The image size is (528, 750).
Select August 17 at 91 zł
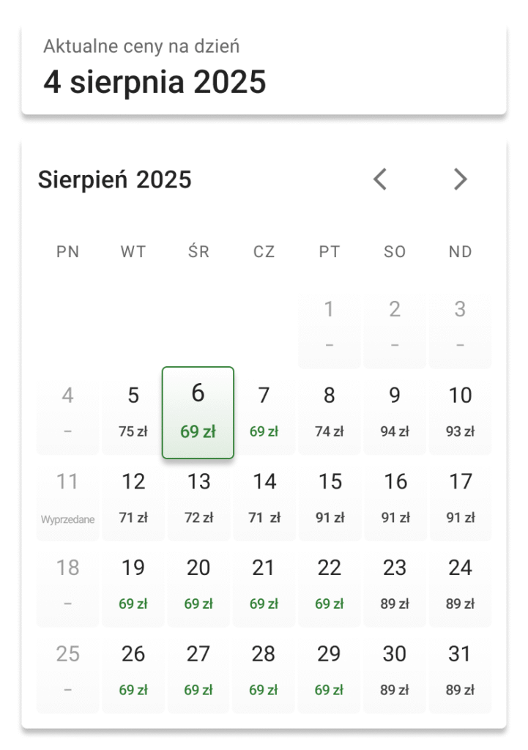coord(460,499)
